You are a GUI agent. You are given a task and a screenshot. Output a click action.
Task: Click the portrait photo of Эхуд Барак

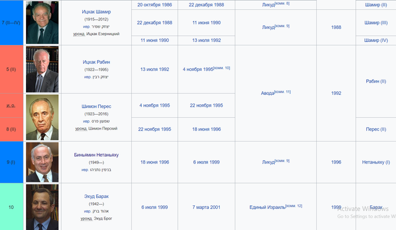point(42,207)
